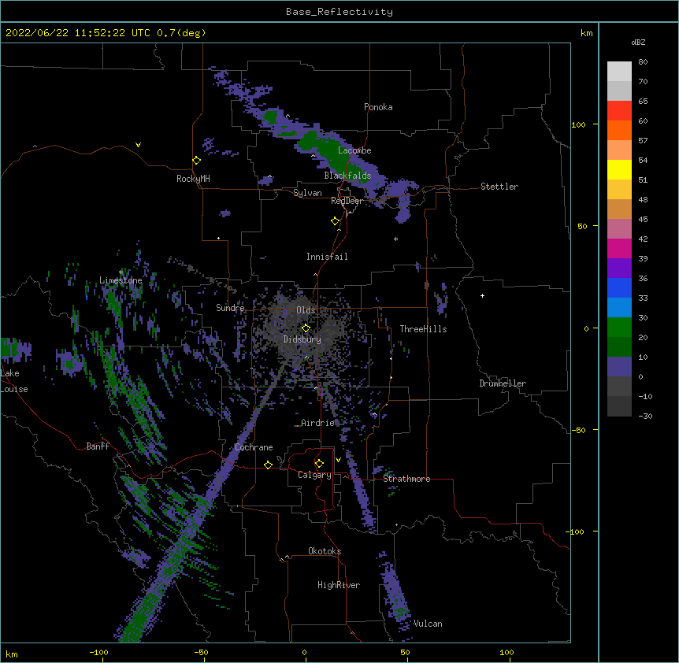This screenshot has height=663, width=679.
Task: Click the RockyMH label
Action: pos(193,179)
